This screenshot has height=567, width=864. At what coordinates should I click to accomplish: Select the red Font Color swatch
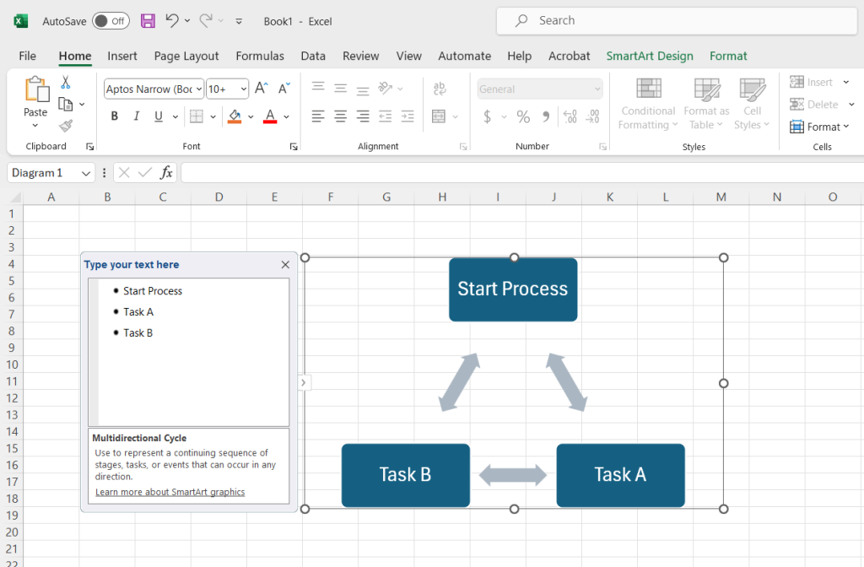coord(272,117)
